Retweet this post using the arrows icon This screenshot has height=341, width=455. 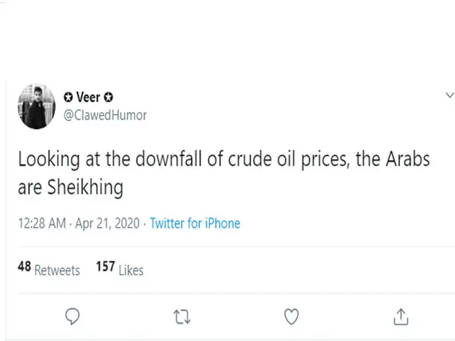[x=182, y=317]
